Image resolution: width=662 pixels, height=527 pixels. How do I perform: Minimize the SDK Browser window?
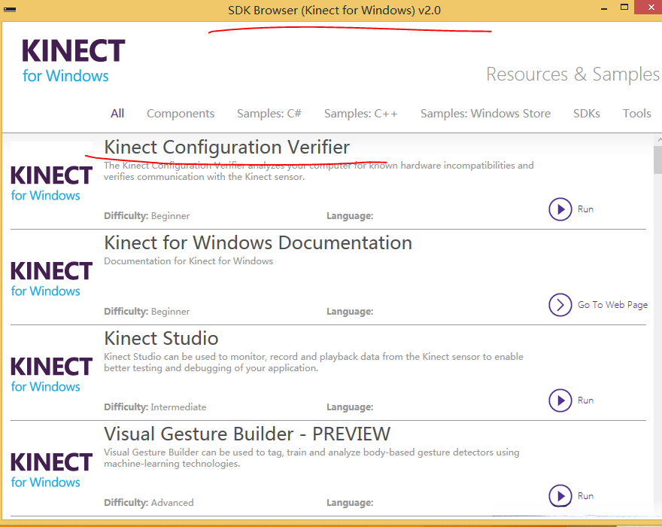click(x=604, y=8)
